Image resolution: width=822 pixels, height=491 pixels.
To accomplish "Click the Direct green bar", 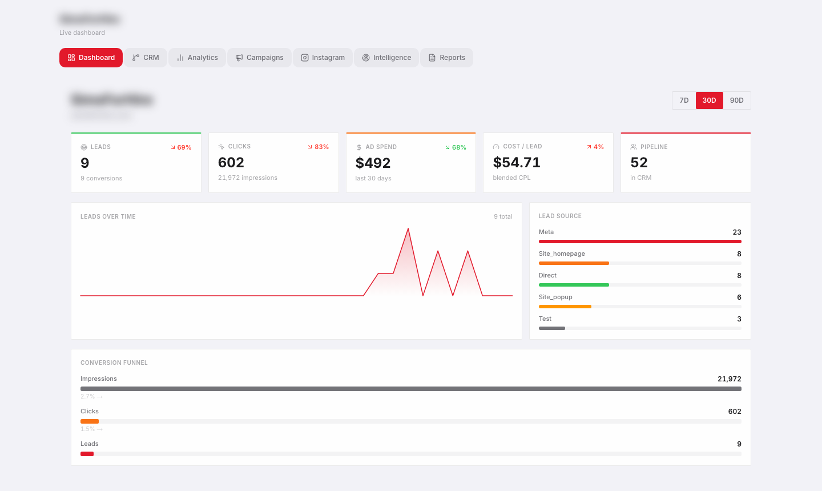I will tap(574, 285).
